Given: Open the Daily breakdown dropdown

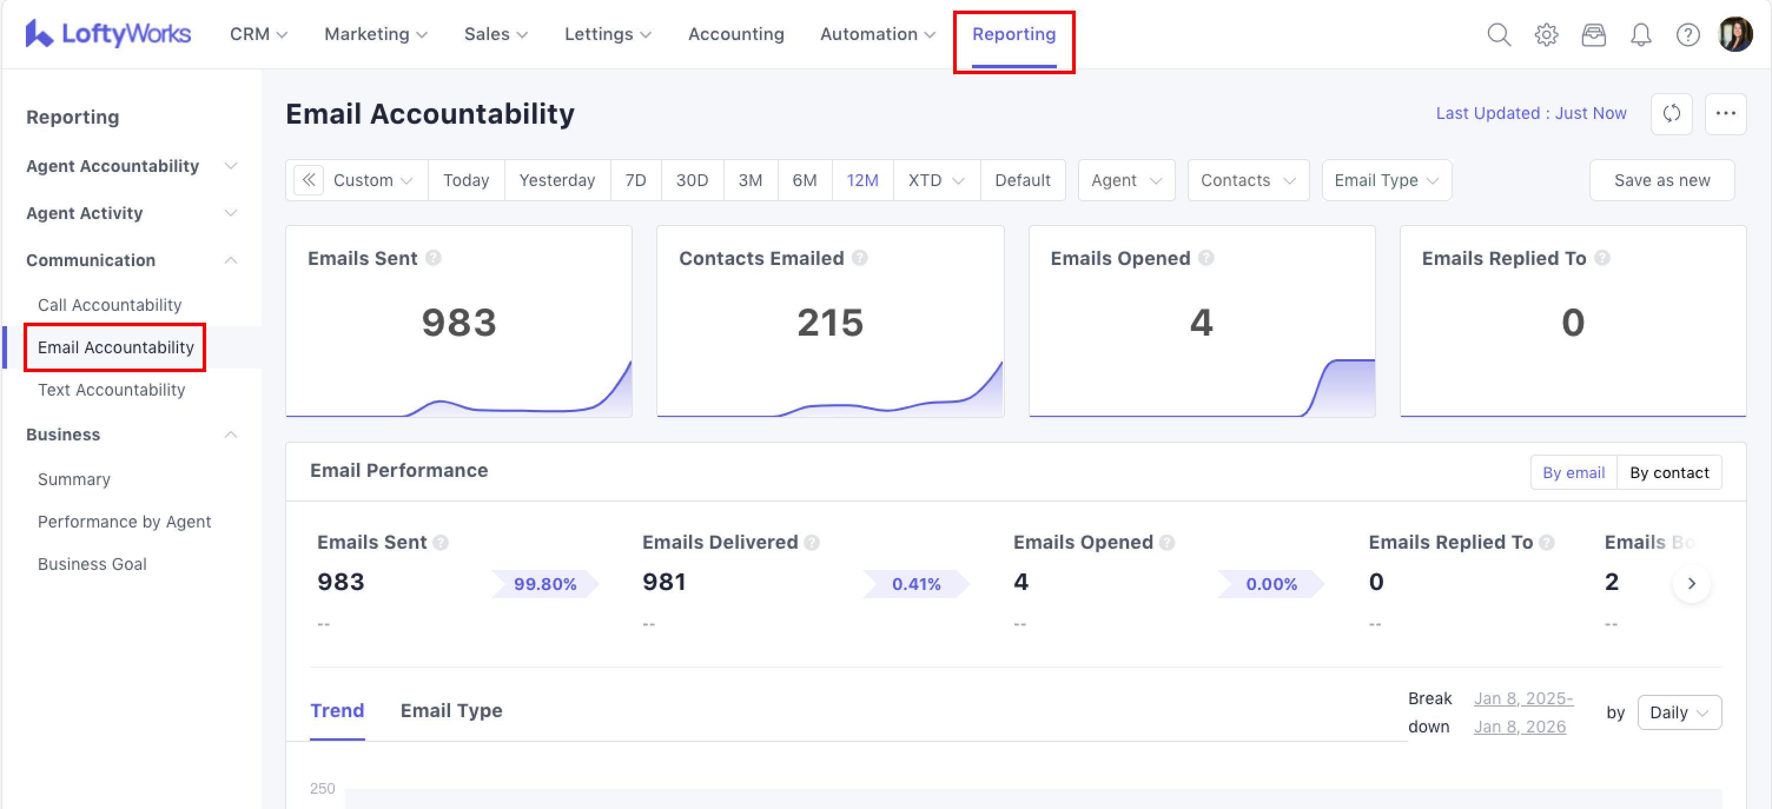Looking at the screenshot, I should point(1678,712).
